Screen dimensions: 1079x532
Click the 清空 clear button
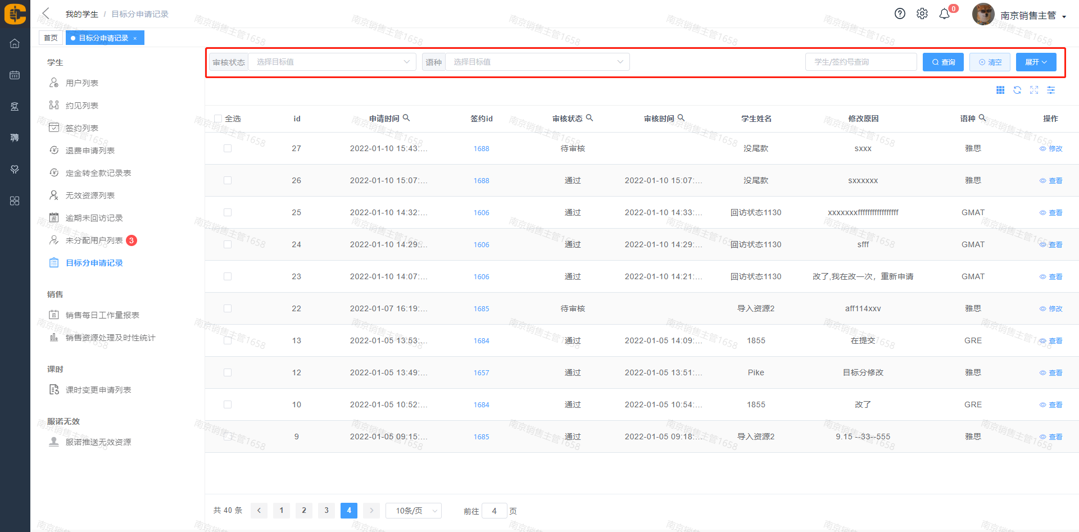[990, 62]
